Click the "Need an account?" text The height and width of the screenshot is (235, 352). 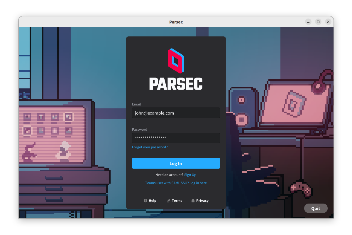pos(169,175)
